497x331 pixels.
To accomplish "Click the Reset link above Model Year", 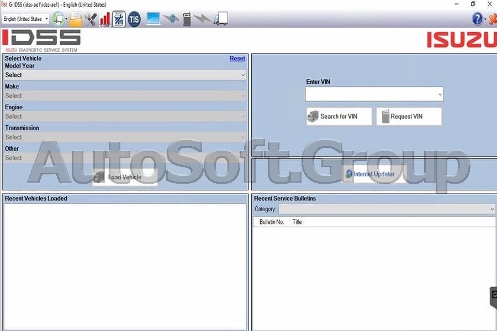I will [x=237, y=58].
